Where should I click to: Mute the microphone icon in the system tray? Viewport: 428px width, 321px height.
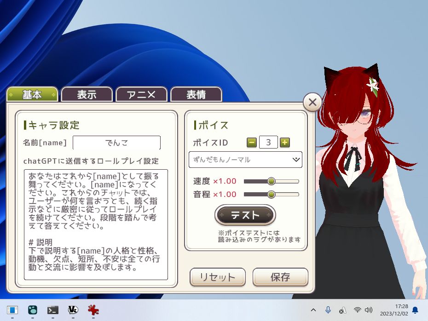pos(329,310)
